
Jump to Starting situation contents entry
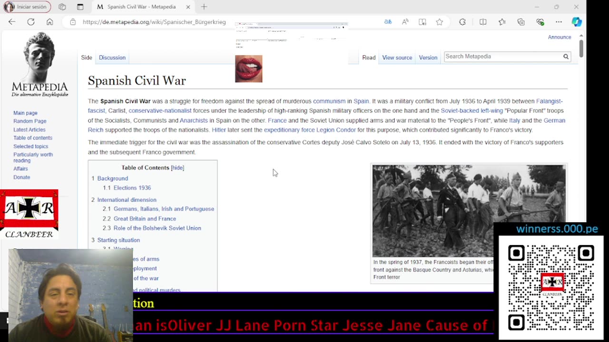pyautogui.click(x=118, y=240)
